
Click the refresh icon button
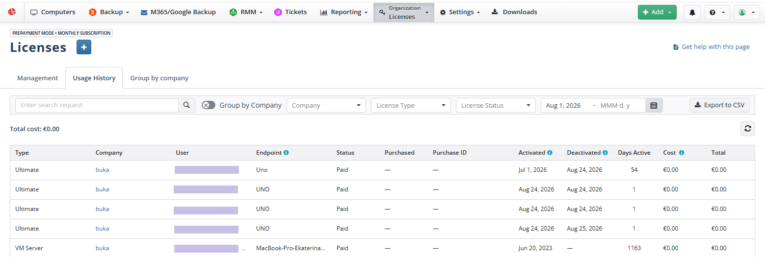tap(747, 129)
